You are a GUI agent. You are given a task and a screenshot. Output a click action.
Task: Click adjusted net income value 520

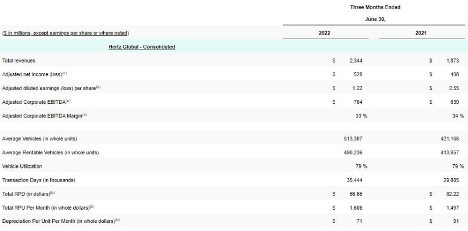click(x=358, y=75)
